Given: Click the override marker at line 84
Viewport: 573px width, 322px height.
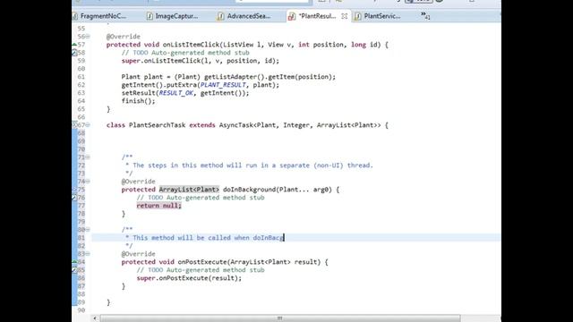Looking at the screenshot, I should pos(74,262).
